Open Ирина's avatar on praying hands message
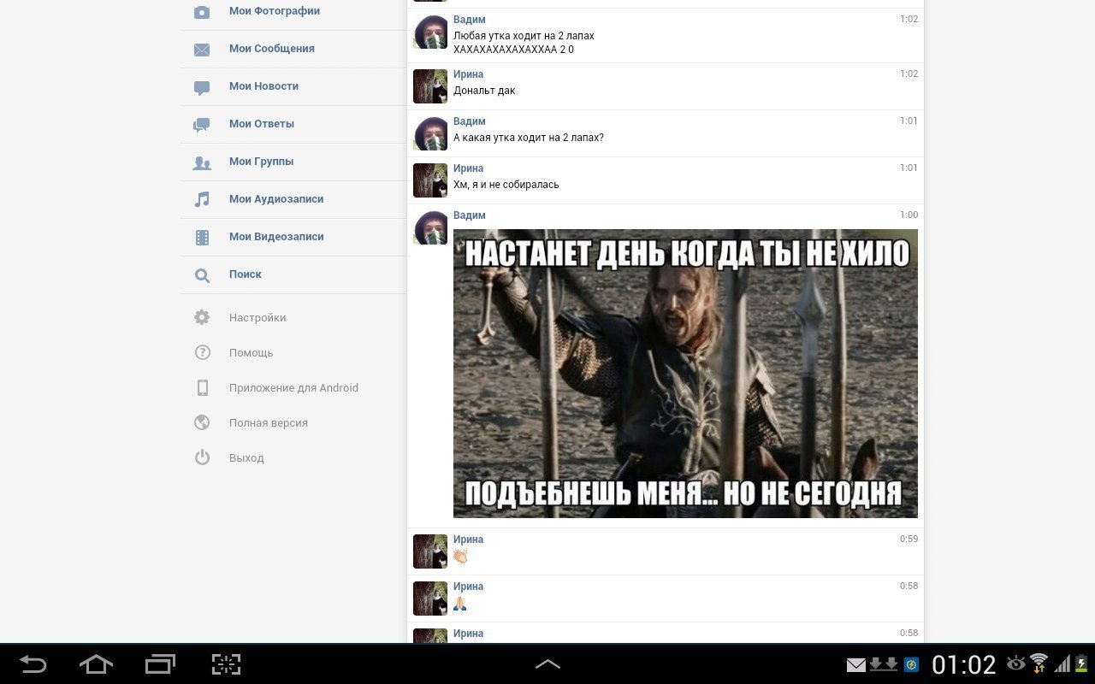Image resolution: width=1095 pixels, height=684 pixels. [430, 598]
